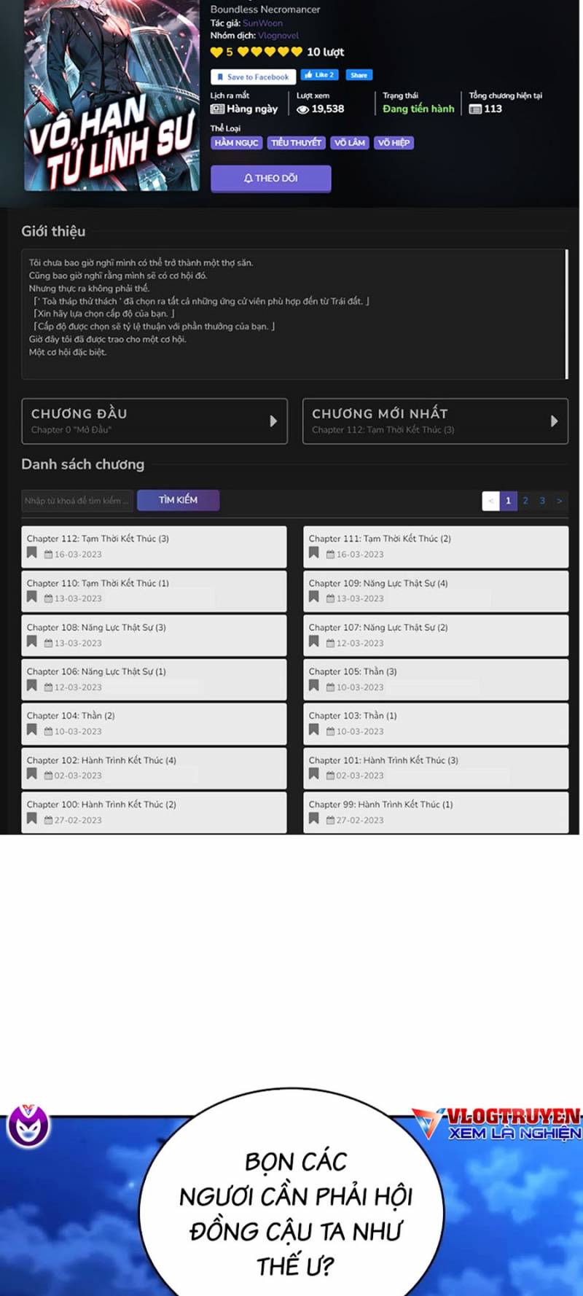Click bookmark icon on Chapter 111 row
The height and width of the screenshot is (1296, 583).
(x=313, y=553)
